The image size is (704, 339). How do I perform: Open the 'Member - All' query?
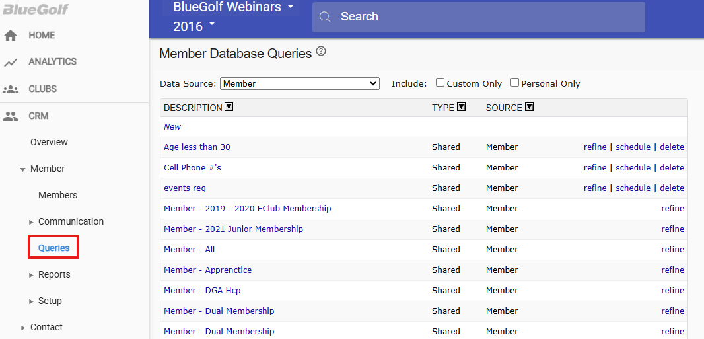tap(190, 250)
